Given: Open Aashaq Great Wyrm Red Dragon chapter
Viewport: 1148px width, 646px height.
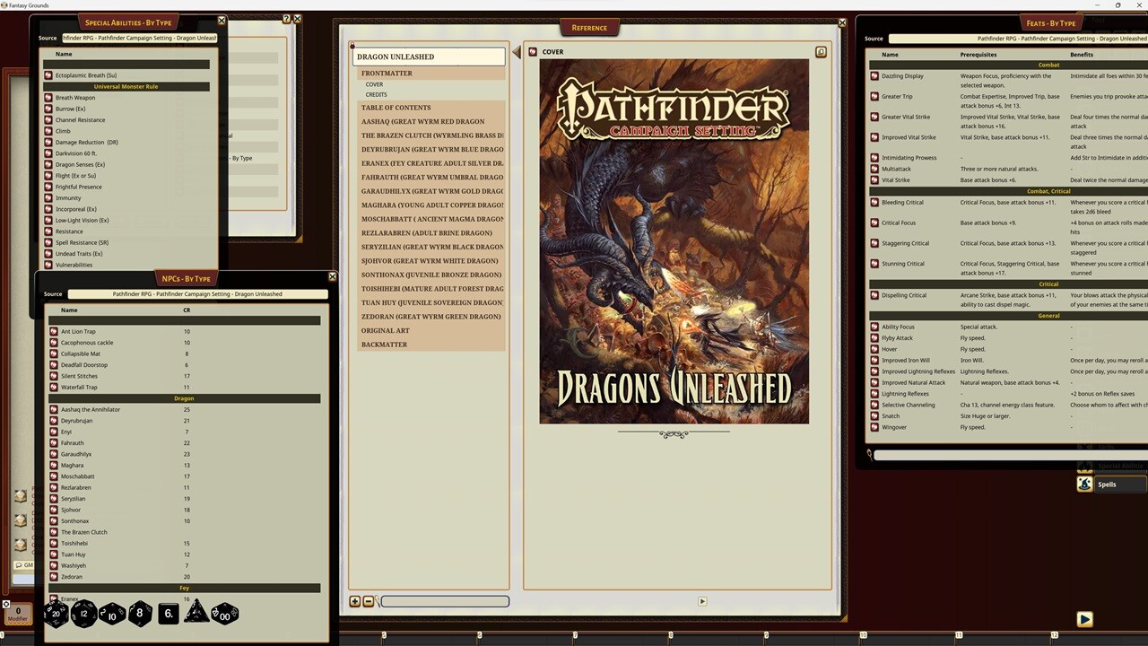Looking at the screenshot, I should 422,121.
